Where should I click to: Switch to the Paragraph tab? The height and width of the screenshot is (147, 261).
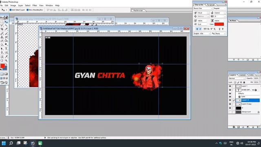point(211,4)
